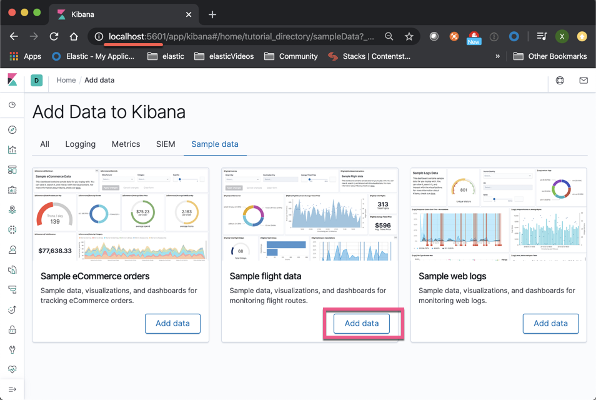Click the Kibana logo in the sidebar
The image size is (596, 400).
coord(12,80)
